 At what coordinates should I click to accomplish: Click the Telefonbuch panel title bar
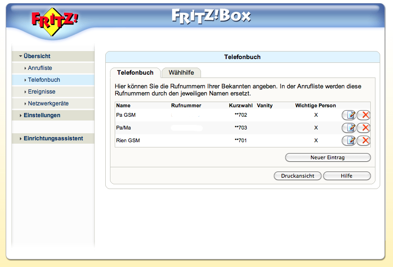[242, 57]
